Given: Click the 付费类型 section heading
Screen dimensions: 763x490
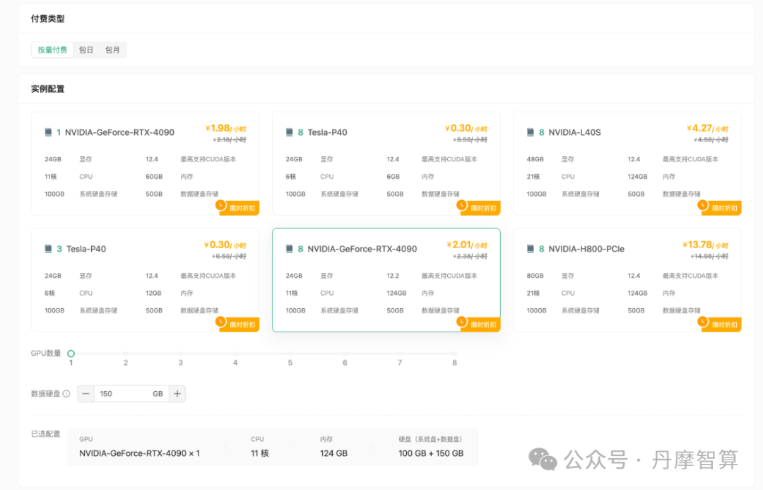Looking at the screenshot, I should pyautogui.click(x=48, y=19).
